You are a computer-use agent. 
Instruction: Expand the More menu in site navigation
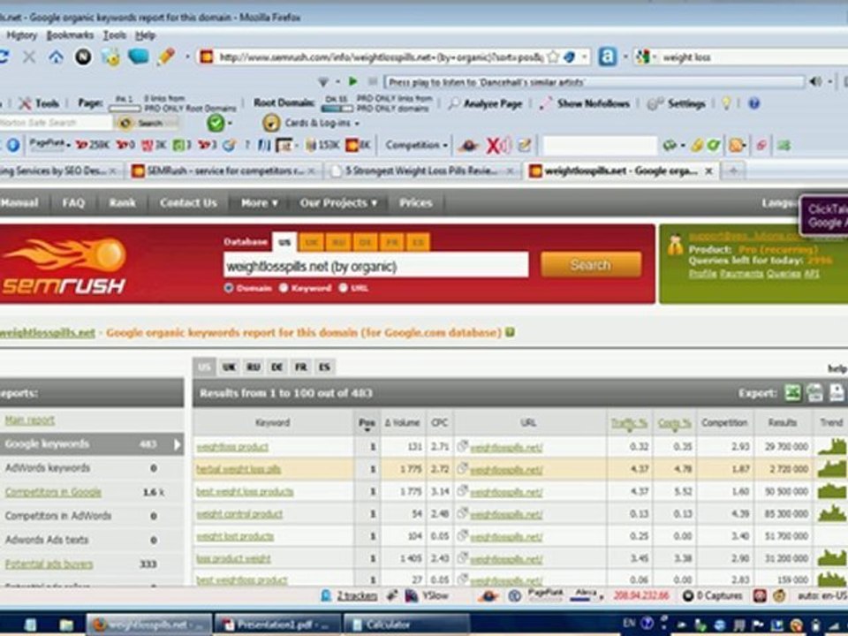pyautogui.click(x=259, y=203)
